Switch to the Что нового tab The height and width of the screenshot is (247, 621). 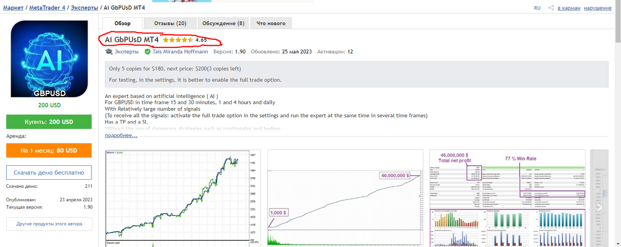click(271, 23)
